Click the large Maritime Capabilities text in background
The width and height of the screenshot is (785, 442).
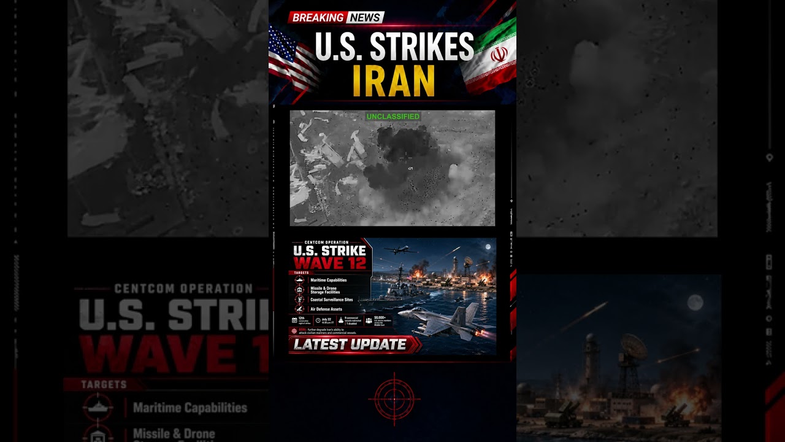(x=190, y=408)
